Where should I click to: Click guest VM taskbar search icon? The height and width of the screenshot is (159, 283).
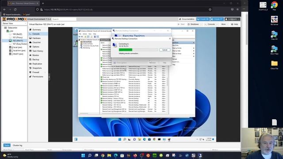tap(125, 139)
